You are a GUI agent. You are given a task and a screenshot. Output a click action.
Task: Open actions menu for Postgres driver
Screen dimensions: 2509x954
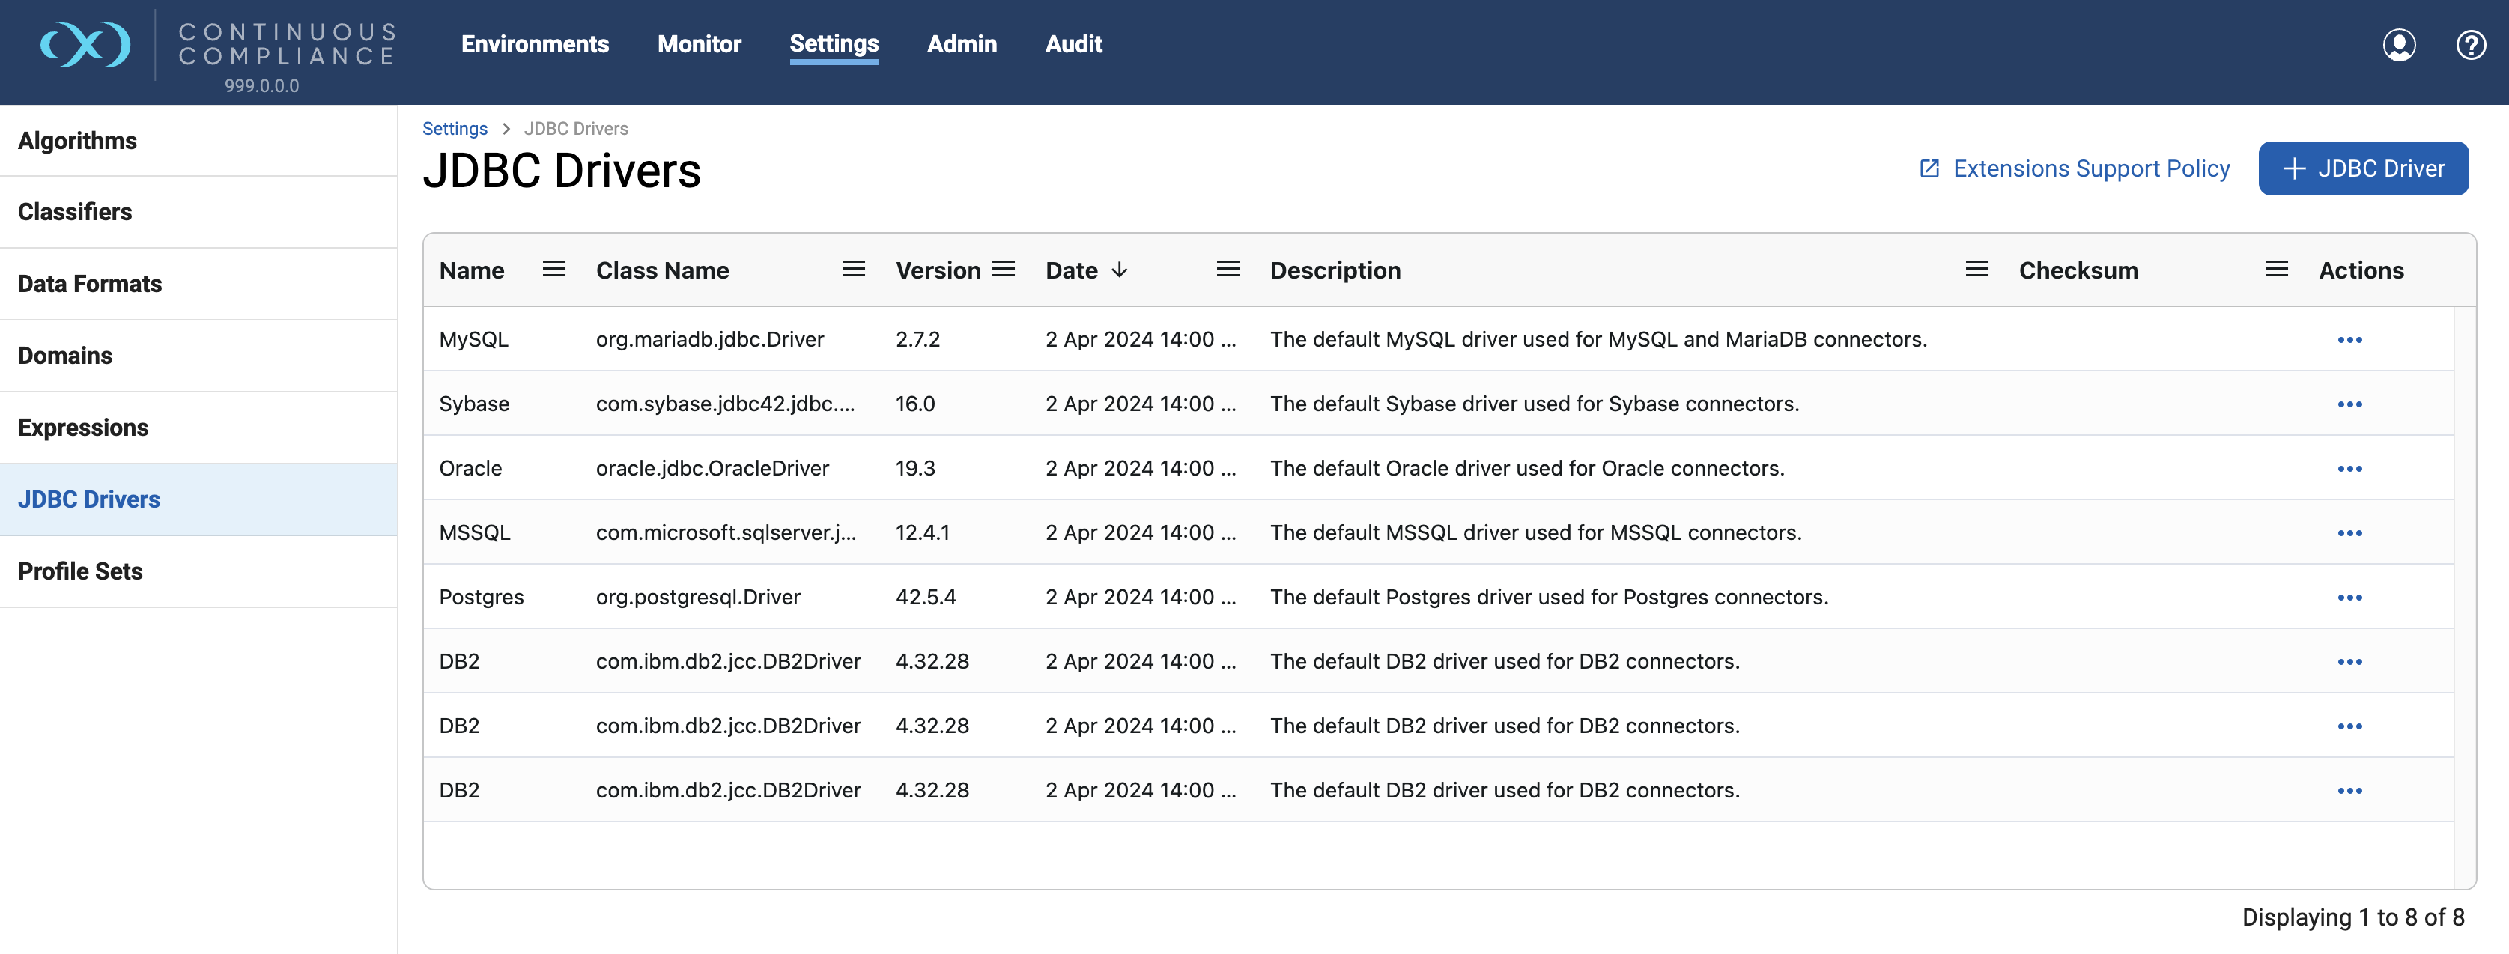pos(2349,597)
